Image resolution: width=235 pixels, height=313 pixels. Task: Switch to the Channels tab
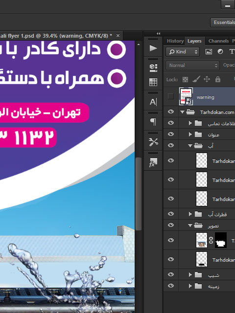218,41
